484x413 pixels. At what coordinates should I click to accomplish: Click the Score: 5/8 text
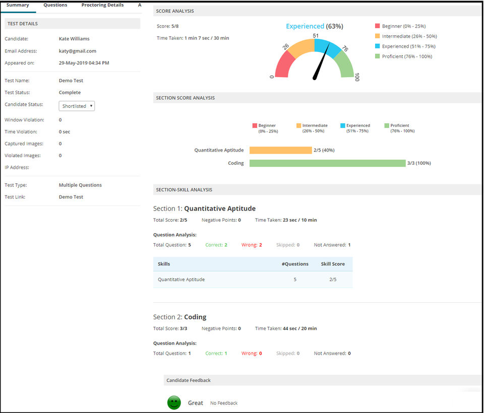[x=167, y=26]
